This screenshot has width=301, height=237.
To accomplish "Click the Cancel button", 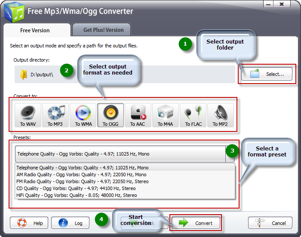I will tap(270, 223).
